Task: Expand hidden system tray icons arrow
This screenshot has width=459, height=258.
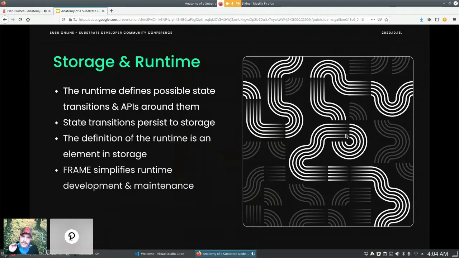Action: point(422,254)
